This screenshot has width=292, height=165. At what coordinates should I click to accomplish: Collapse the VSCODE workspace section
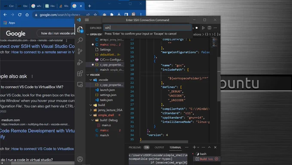88,75
